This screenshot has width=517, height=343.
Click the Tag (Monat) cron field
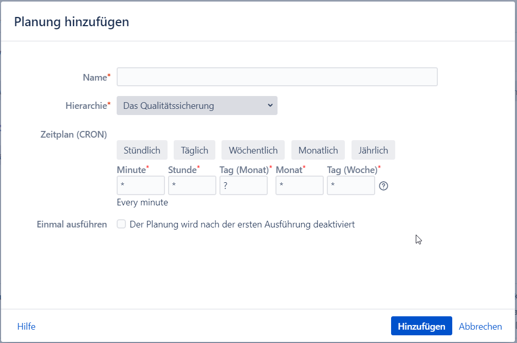click(x=244, y=185)
